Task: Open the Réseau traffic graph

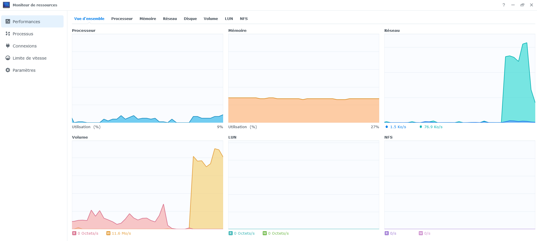Action: [460, 78]
